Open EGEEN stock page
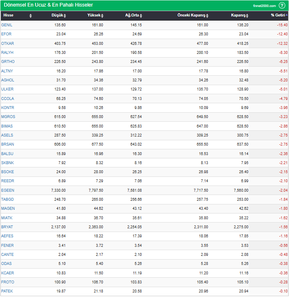The image size is (289, 297). coord(7,190)
